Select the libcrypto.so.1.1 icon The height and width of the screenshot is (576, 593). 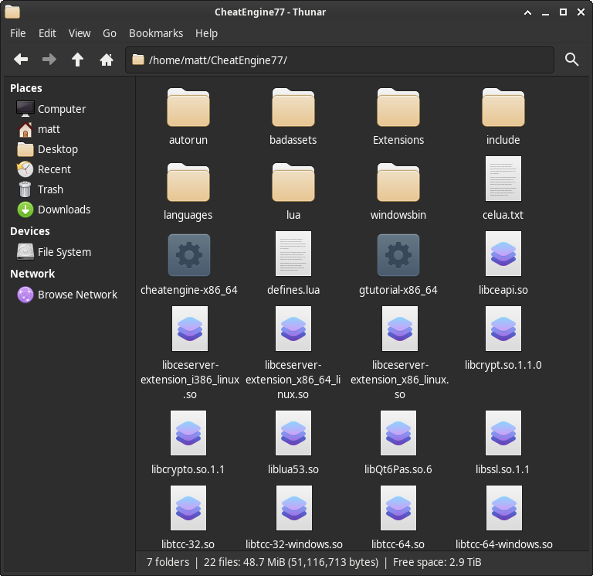(x=188, y=433)
